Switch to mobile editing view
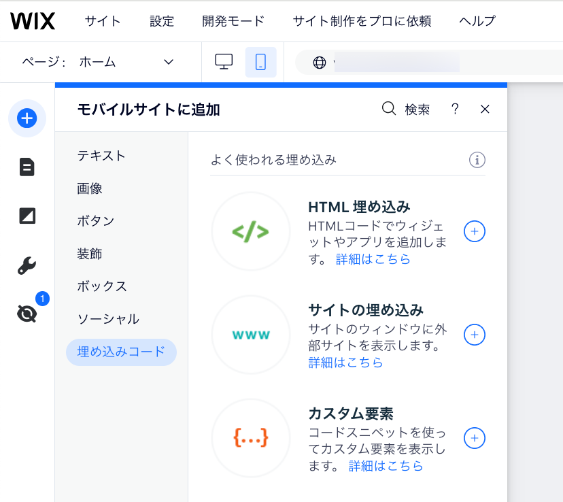Viewport: 563px width, 502px height. [x=260, y=62]
